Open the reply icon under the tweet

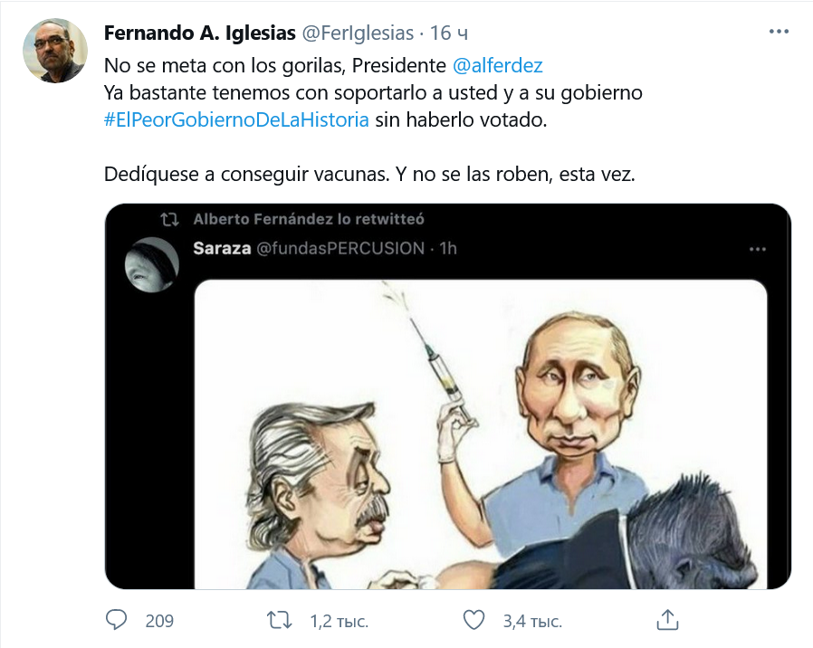117,621
